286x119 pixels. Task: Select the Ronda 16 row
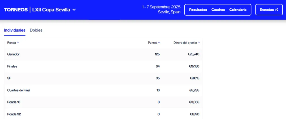14,102
